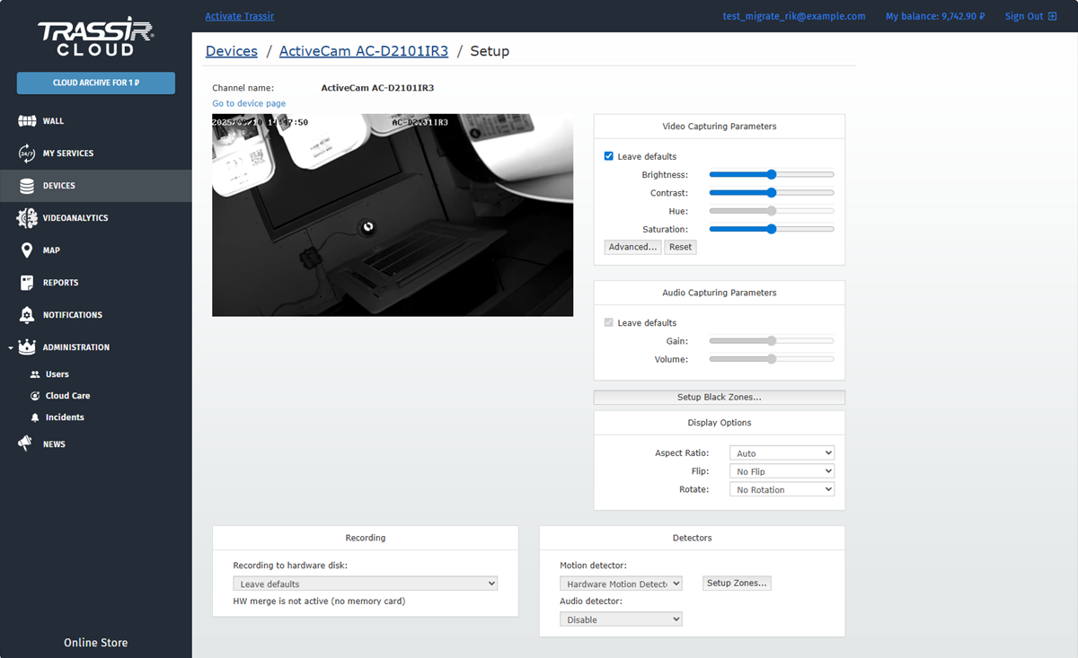
Task: Open Recording to hardware disk dropdown
Action: pos(365,583)
